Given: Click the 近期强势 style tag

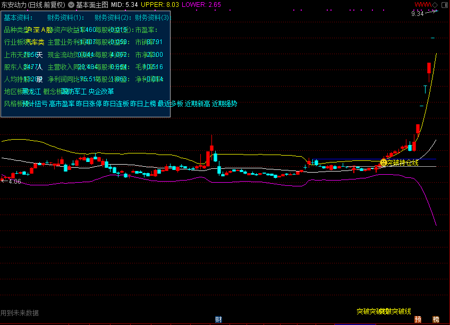Looking at the screenshot, I should coord(224,104).
